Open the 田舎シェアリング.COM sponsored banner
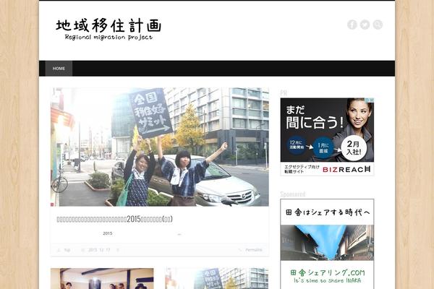The width and height of the screenshot is (434, 289). [x=327, y=244]
